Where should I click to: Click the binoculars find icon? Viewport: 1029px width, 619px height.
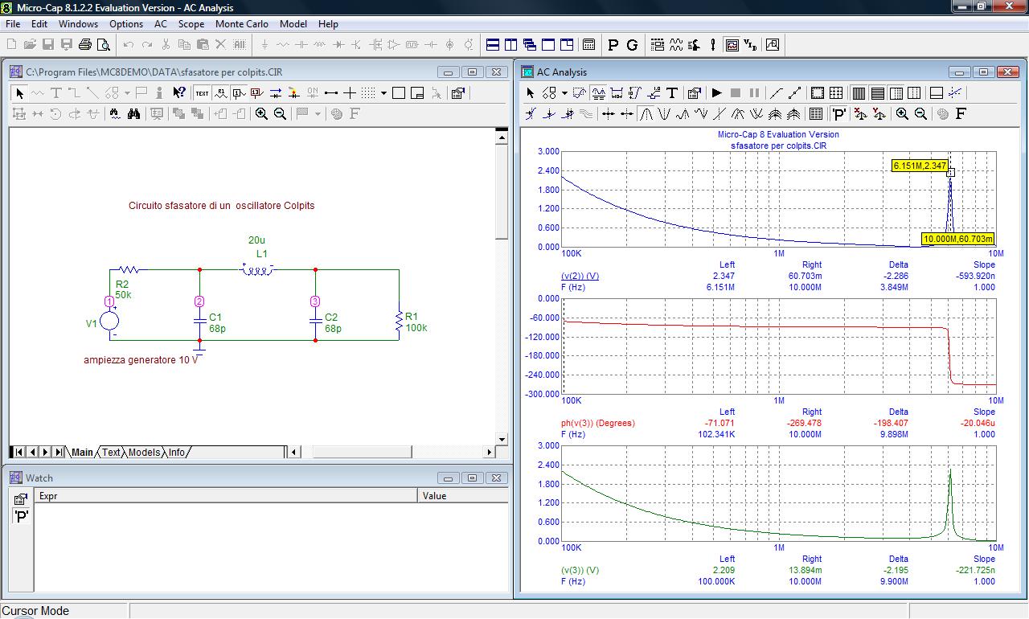point(133,114)
